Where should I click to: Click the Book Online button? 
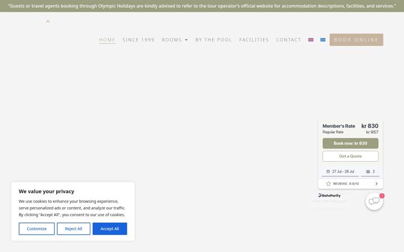click(356, 40)
